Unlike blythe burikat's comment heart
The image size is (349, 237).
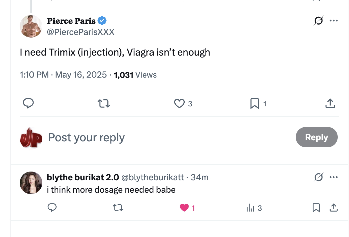(x=184, y=208)
